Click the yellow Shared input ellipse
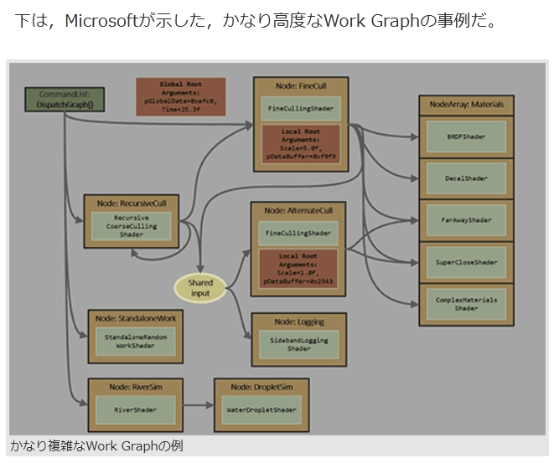Screen dimensions: 554x463 point(200,288)
